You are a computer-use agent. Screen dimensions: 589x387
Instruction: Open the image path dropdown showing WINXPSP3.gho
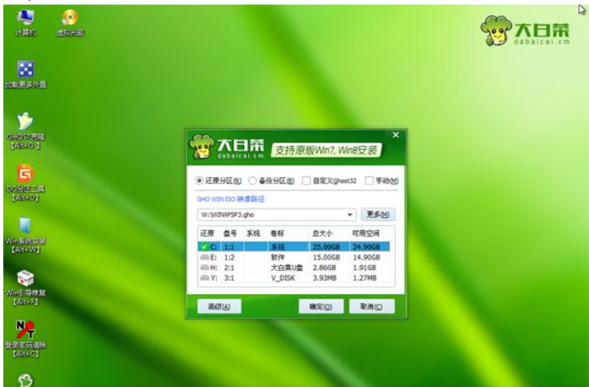[348, 215]
